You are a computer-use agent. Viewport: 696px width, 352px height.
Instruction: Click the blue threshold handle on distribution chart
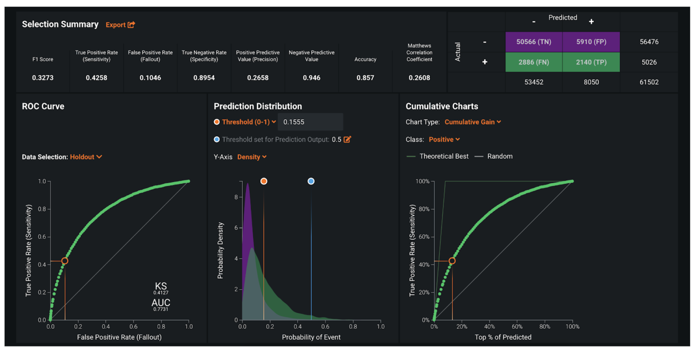point(311,181)
